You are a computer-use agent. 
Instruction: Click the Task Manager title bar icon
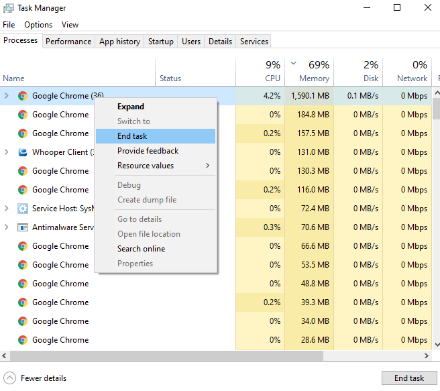(9, 8)
